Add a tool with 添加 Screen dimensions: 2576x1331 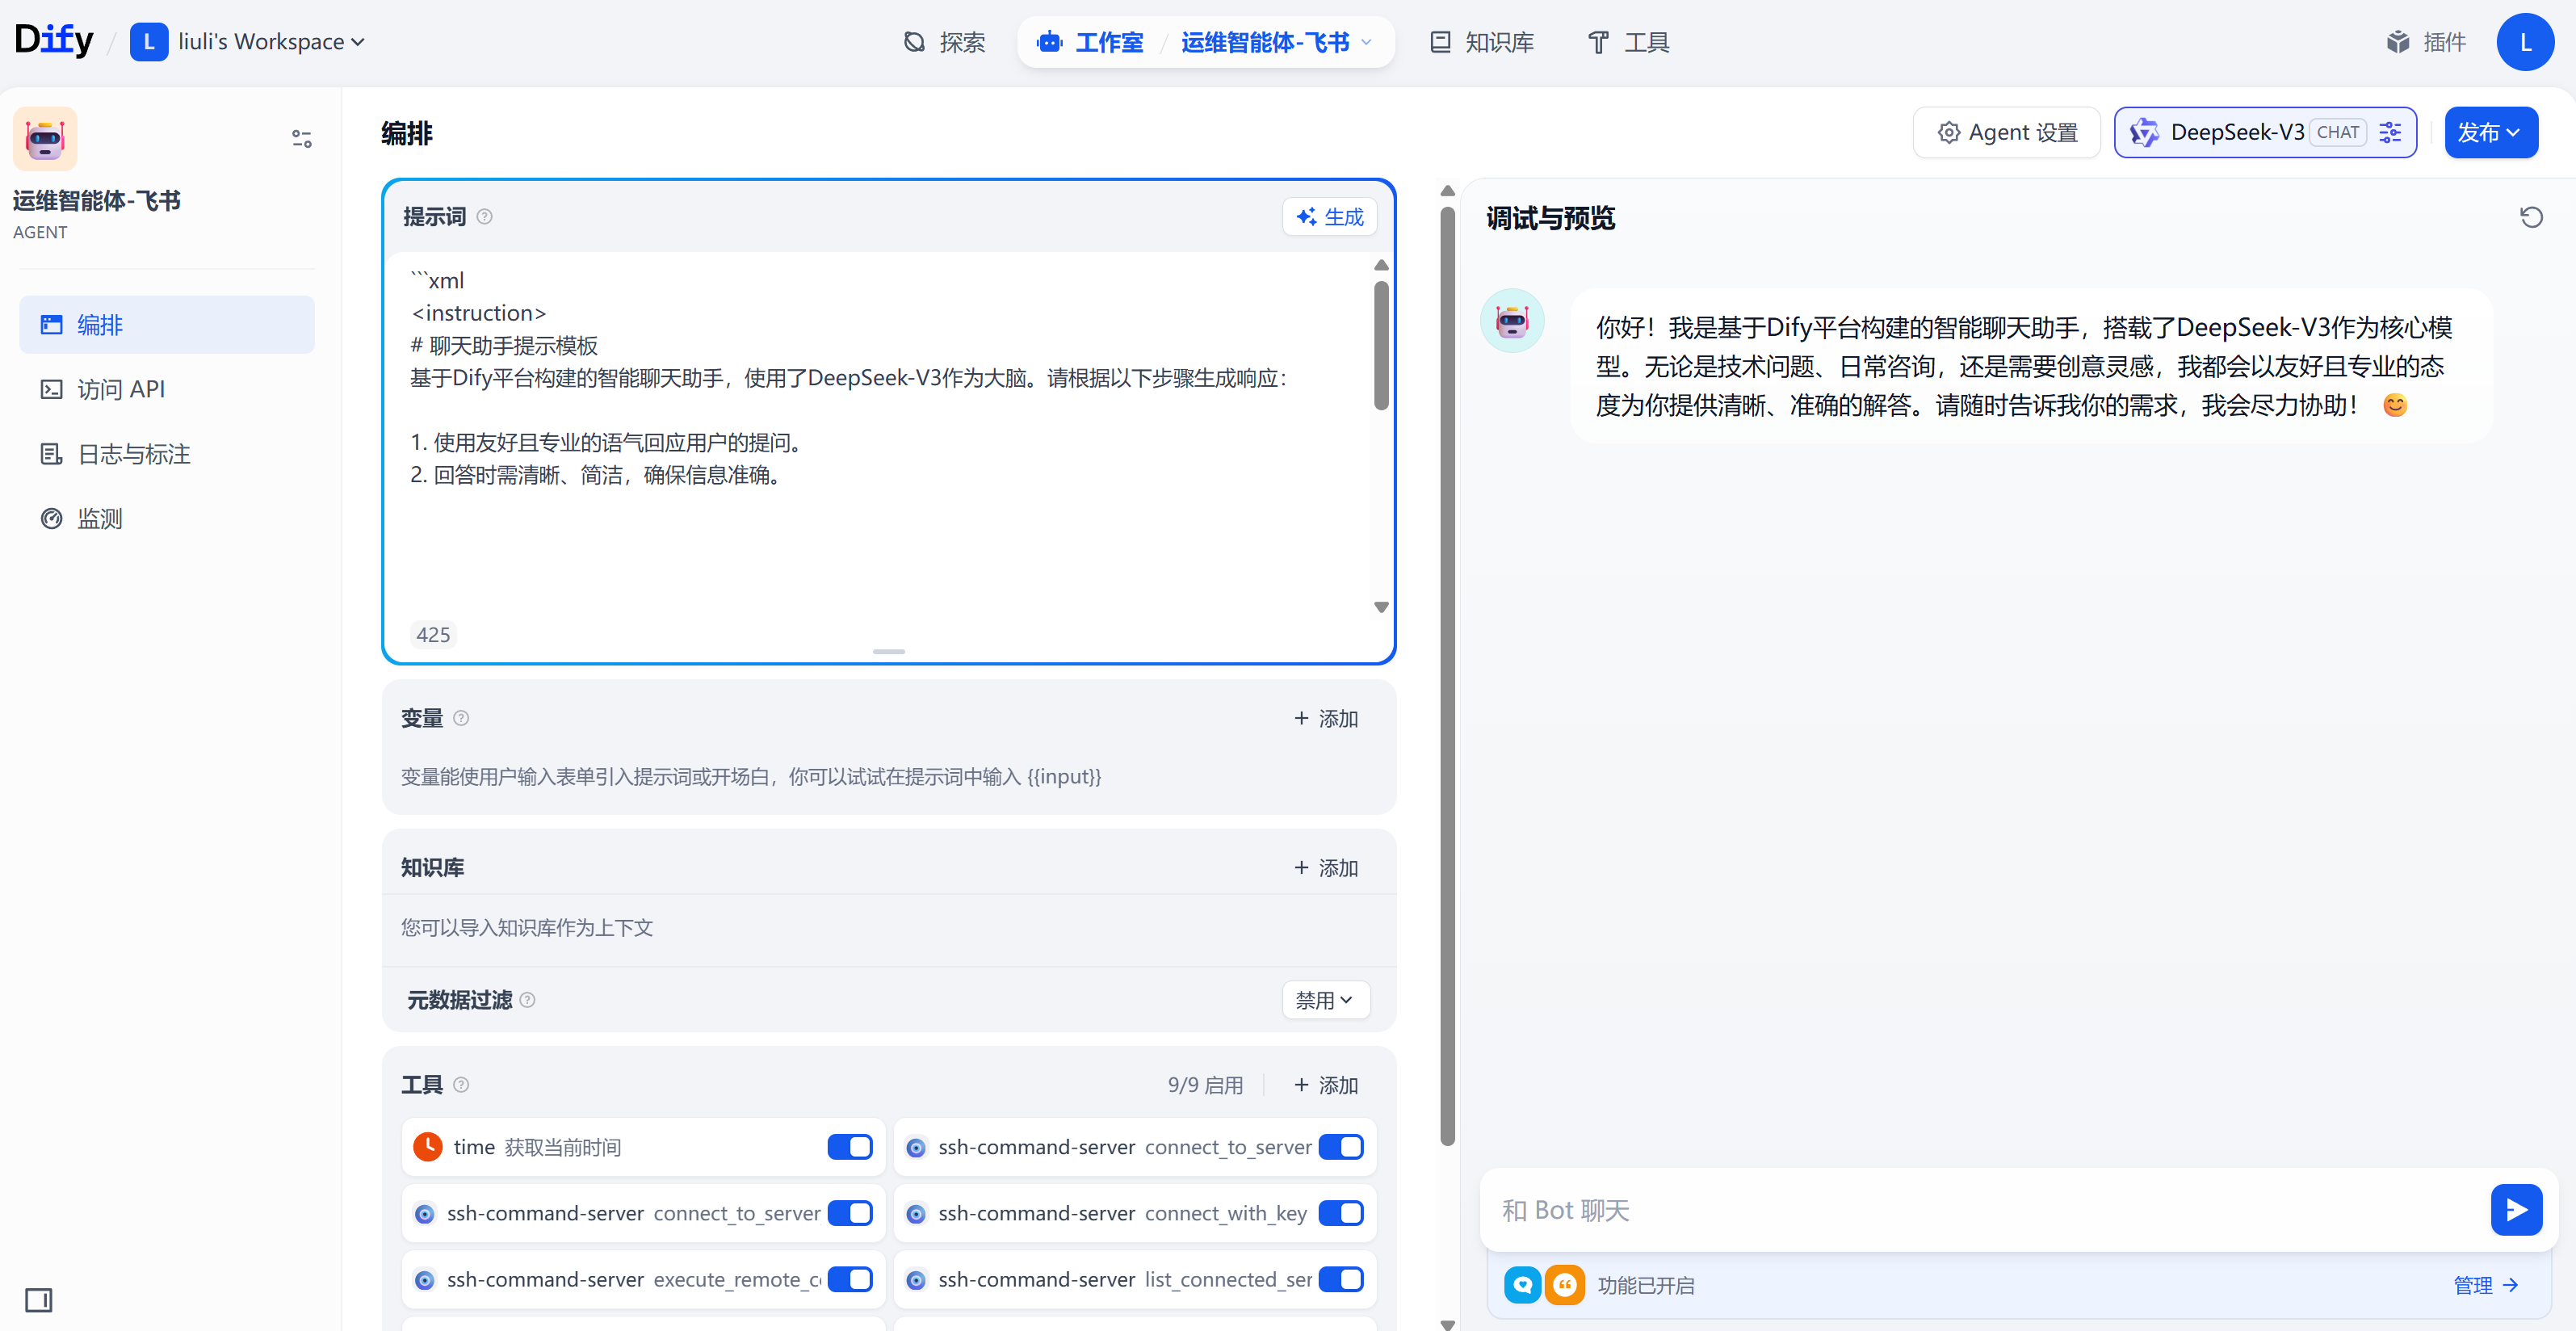(x=1326, y=1085)
